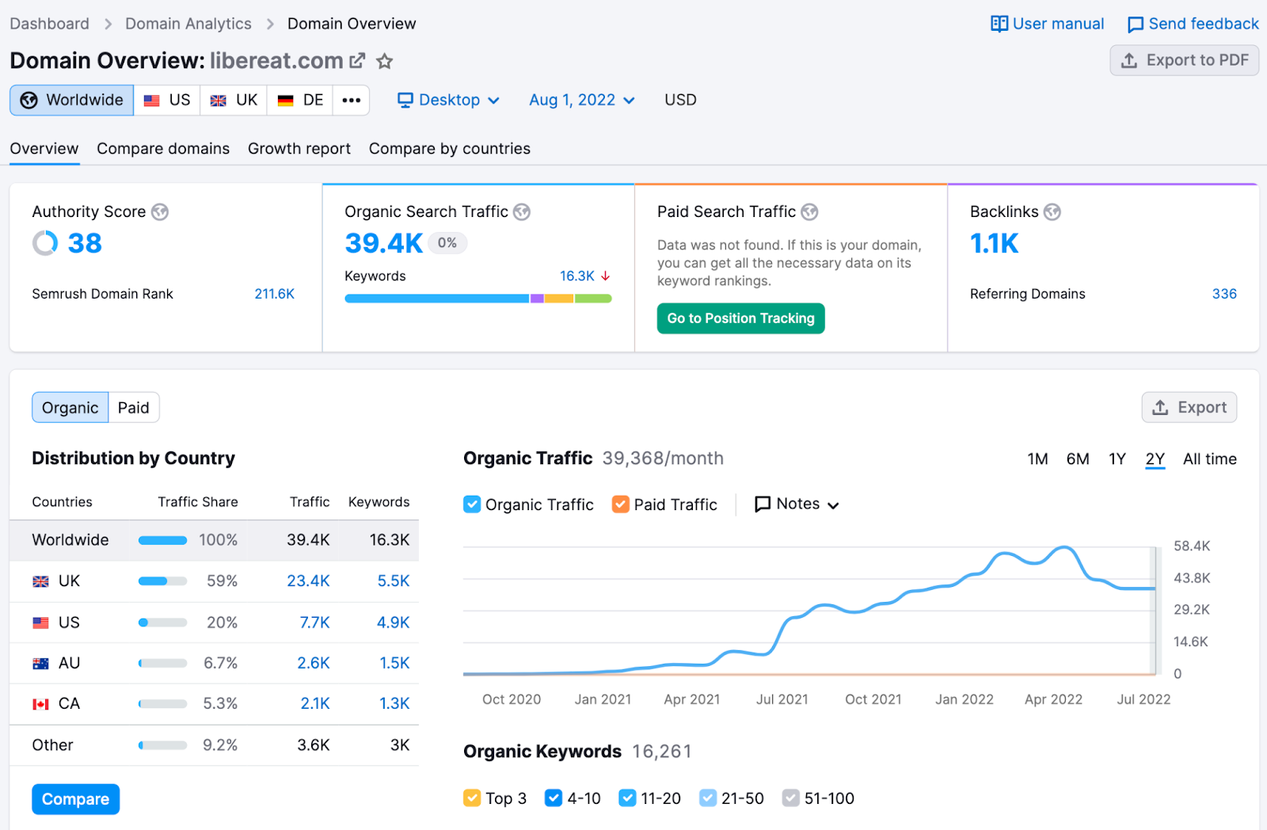Viewport: 1267px width, 830px height.
Task: Open the User manual
Action: (x=1046, y=24)
